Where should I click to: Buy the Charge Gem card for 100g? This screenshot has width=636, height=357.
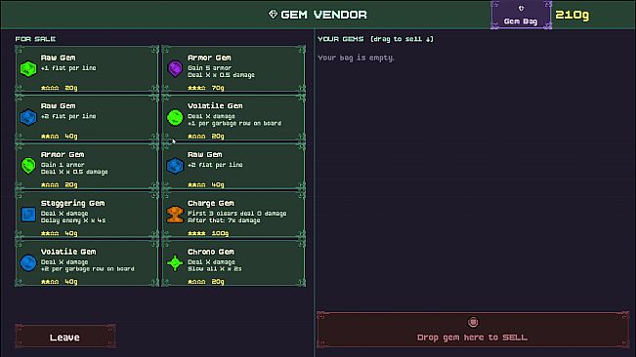233,215
